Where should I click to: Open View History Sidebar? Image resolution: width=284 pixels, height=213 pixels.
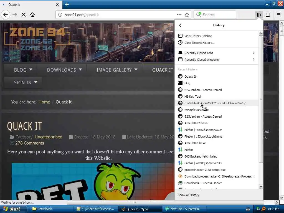click(x=217, y=36)
